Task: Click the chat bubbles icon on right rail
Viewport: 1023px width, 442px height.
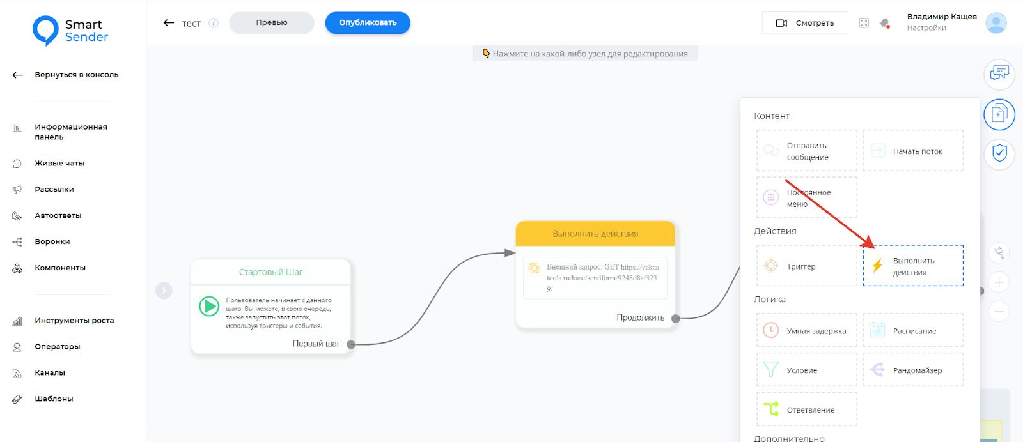Action: click(x=999, y=73)
